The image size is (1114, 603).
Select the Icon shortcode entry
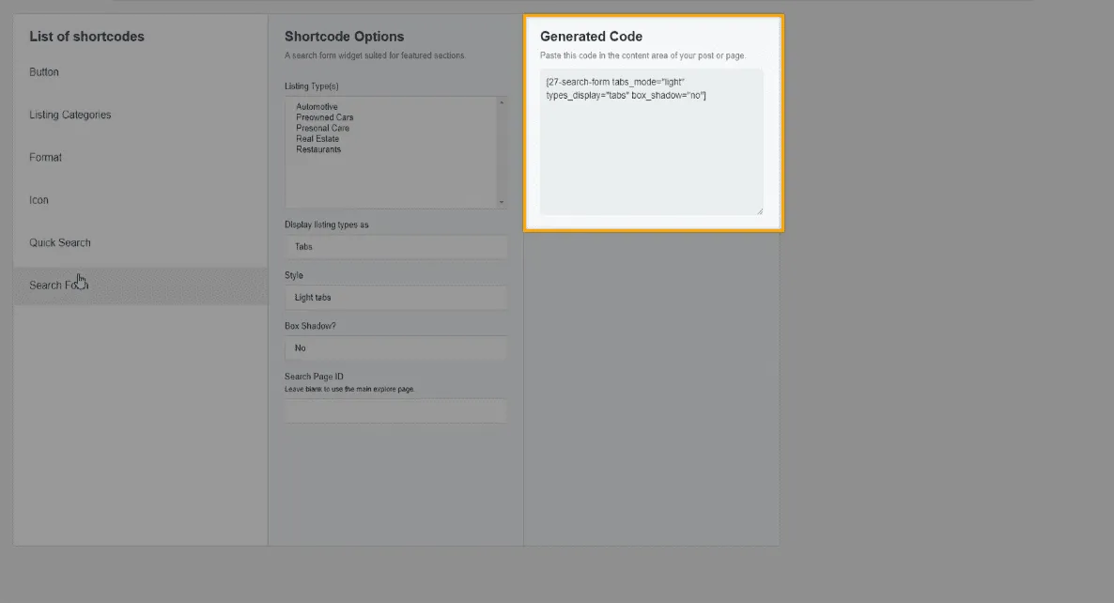39,200
